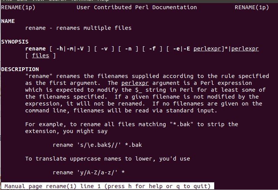Image resolution: width=278 pixels, height=190 pixels.
Task: Click the bold 'rename' command in synopsis
Action: [35, 49]
